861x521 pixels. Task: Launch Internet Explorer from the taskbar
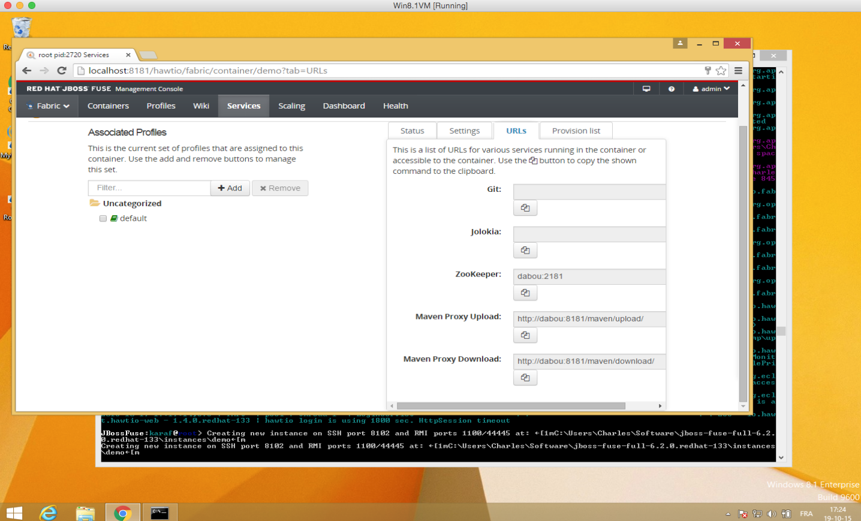[x=49, y=513]
